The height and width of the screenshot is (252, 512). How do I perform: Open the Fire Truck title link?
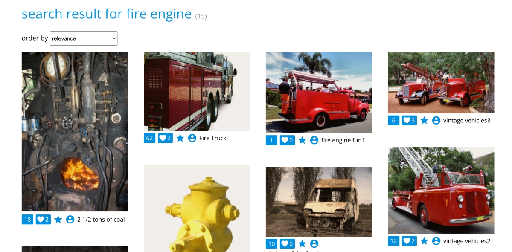[x=213, y=138]
